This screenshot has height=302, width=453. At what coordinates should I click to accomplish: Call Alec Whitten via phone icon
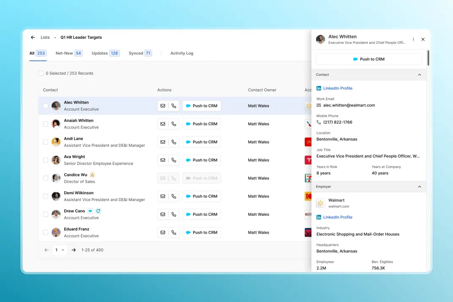point(174,106)
